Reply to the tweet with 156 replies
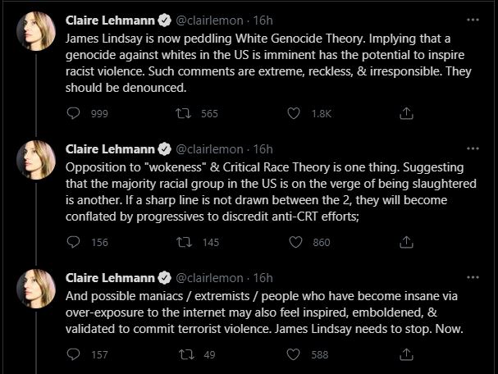Image resolution: width=498 pixels, height=374 pixels. click(x=74, y=242)
